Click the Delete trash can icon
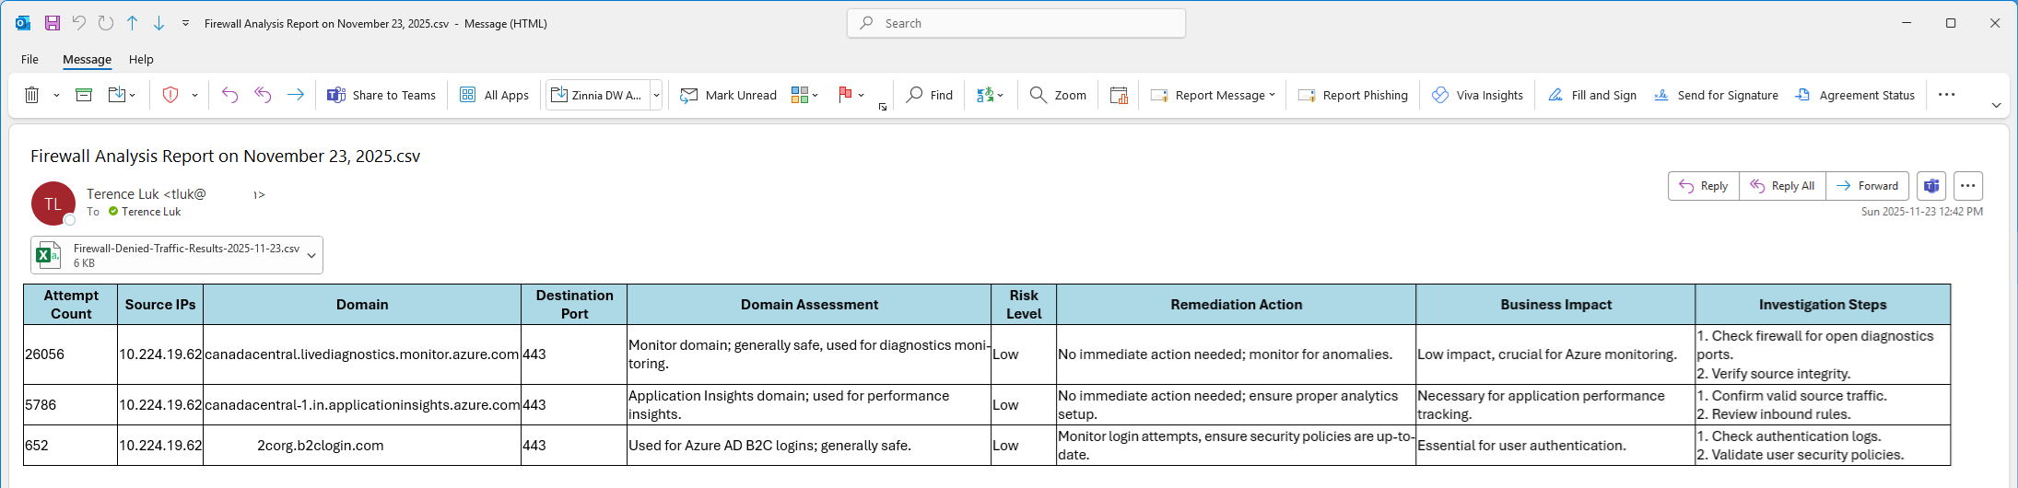This screenshot has height=488, width=2018. pyautogui.click(x=31, y=95)
